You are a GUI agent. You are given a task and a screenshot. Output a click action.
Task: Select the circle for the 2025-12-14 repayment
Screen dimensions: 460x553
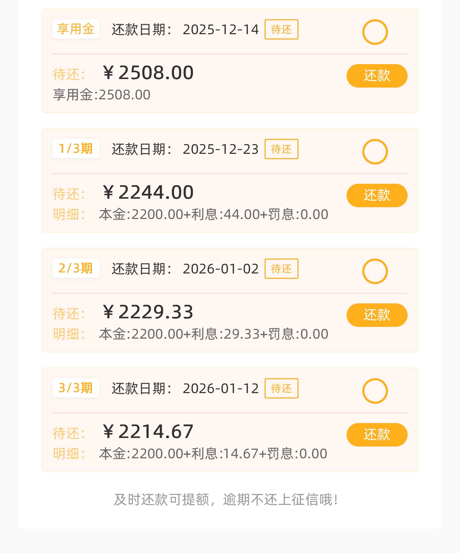pyautogui.click(x=375, y=32)
